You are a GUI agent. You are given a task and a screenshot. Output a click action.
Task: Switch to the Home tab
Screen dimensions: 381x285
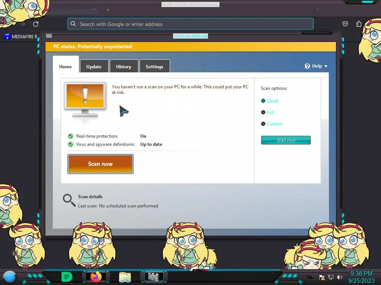click(65, 64)
